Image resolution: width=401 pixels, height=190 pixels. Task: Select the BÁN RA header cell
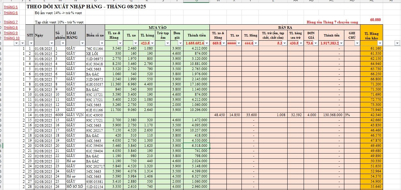285,28
